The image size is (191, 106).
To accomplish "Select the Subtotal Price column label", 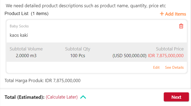I will point(170,49).
